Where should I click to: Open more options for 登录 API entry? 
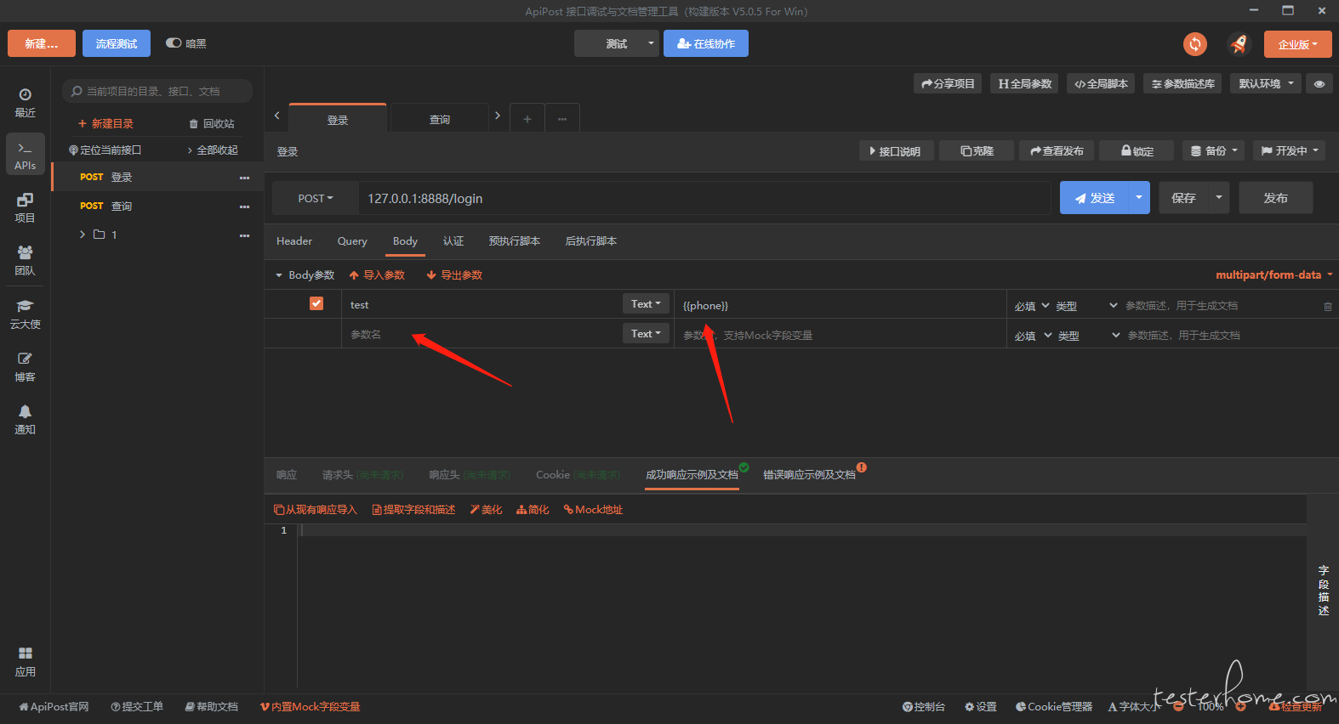tap(244, 178)
